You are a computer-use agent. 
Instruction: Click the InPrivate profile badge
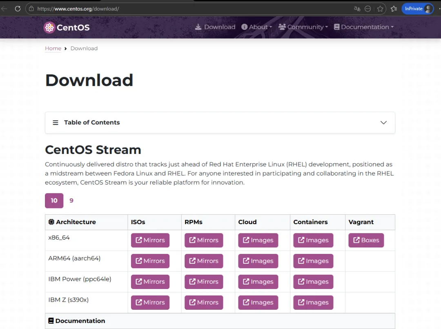pyautogui.click(x=417, y=9)
